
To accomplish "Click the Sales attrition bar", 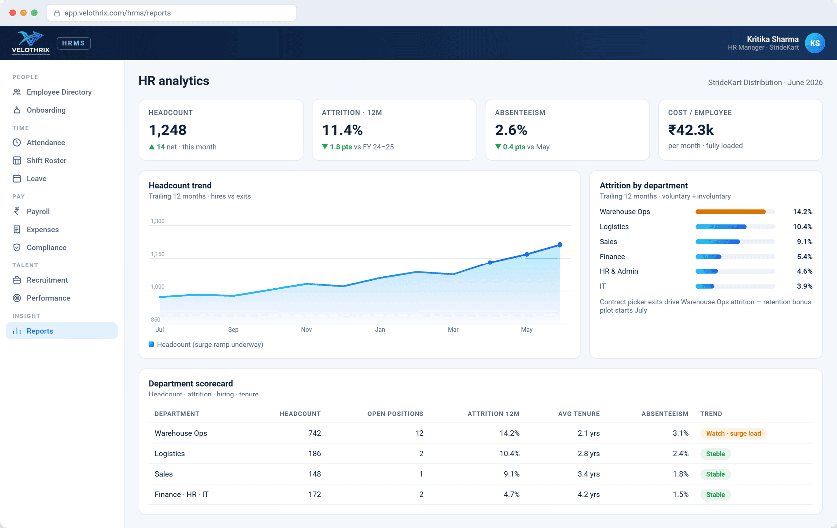I will pos(717,242).
